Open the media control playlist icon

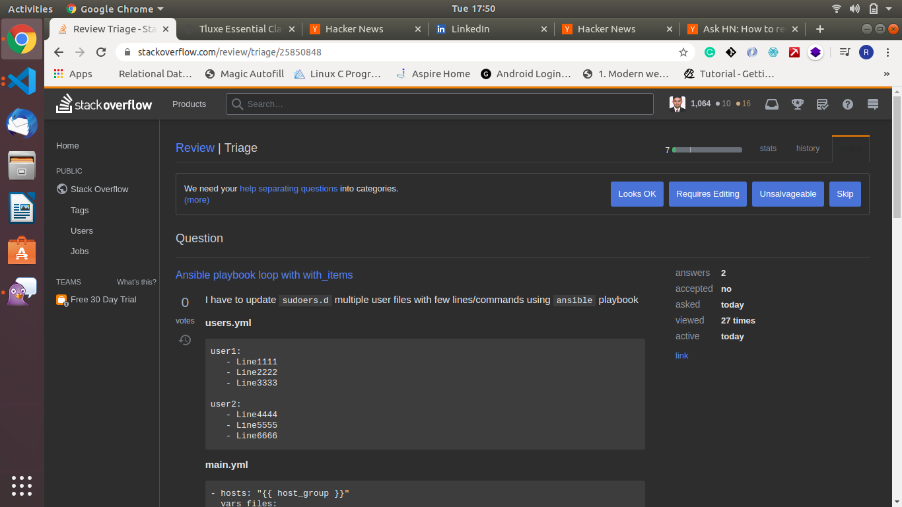[x=845, y=52]
